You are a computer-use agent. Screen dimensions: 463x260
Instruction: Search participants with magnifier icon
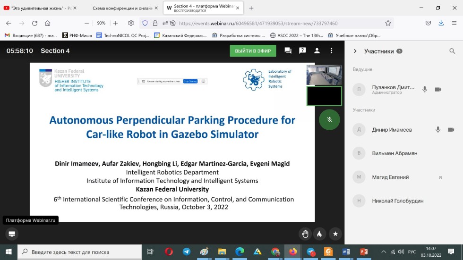[452, 51]
